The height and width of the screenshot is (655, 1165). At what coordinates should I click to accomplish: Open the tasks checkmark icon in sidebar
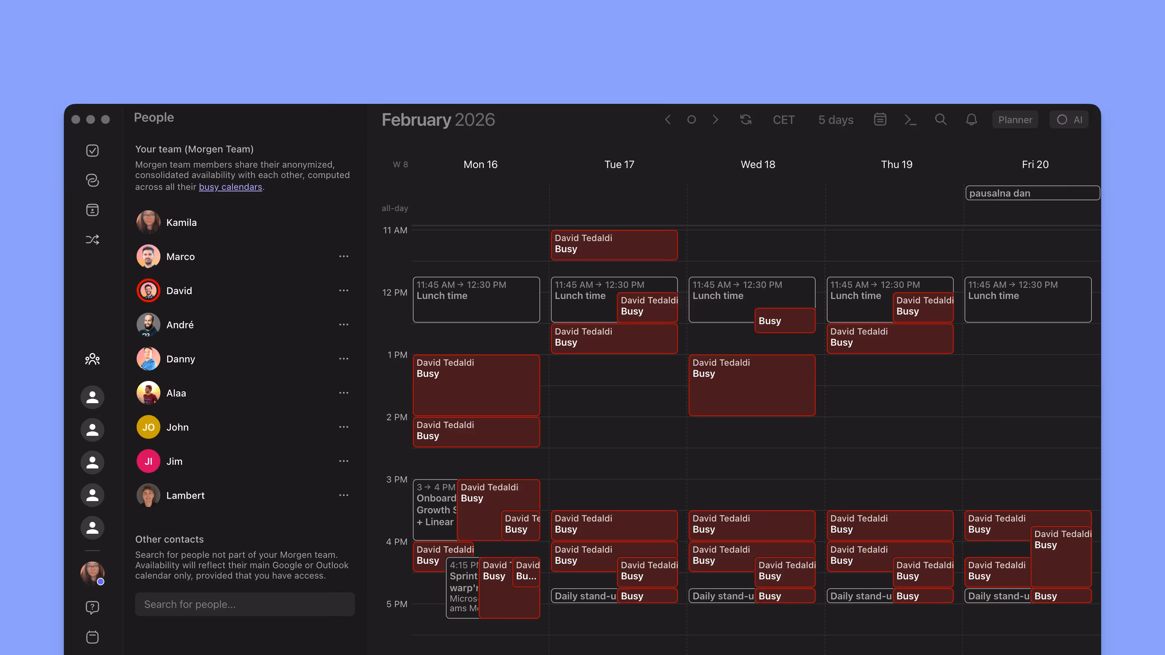92,151
